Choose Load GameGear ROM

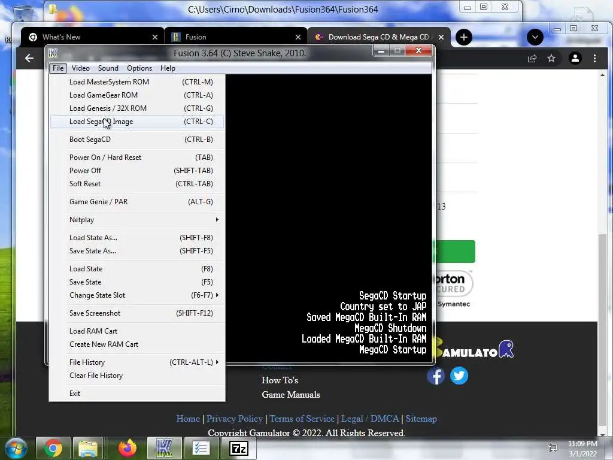click(x=137, y=95)
